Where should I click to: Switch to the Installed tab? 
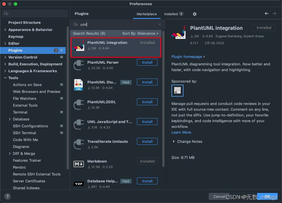(x=174, y=14)
